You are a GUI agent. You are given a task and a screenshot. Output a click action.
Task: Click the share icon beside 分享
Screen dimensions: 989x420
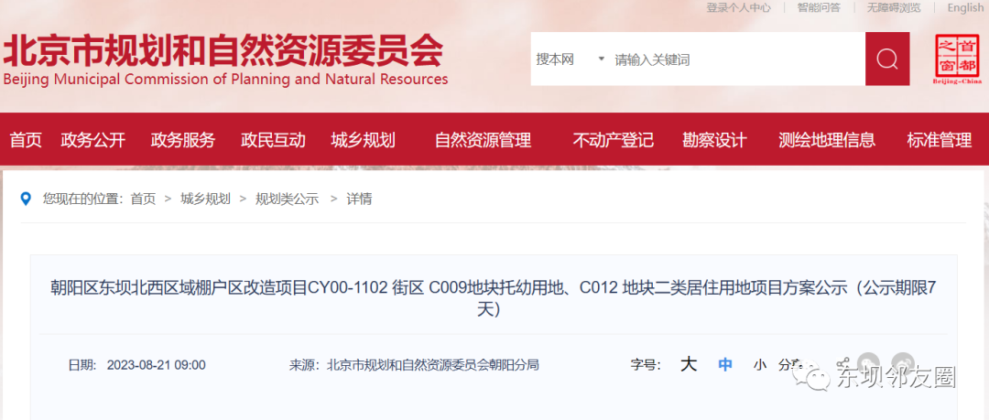[843, 363]
